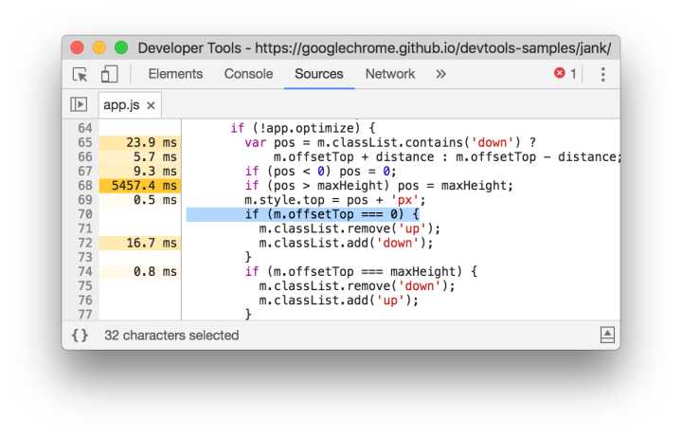Toggle the device toolbar icon
This screenshot has width=682, height=438.
coord(109,75)
